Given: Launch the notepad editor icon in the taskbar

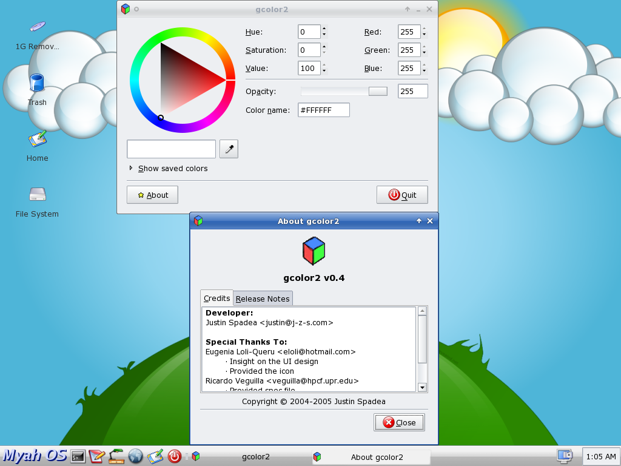Looking at the screenshot, I should (x=96, y=456).
